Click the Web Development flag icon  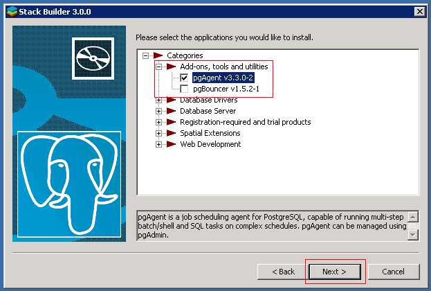(x=172, y=144)
